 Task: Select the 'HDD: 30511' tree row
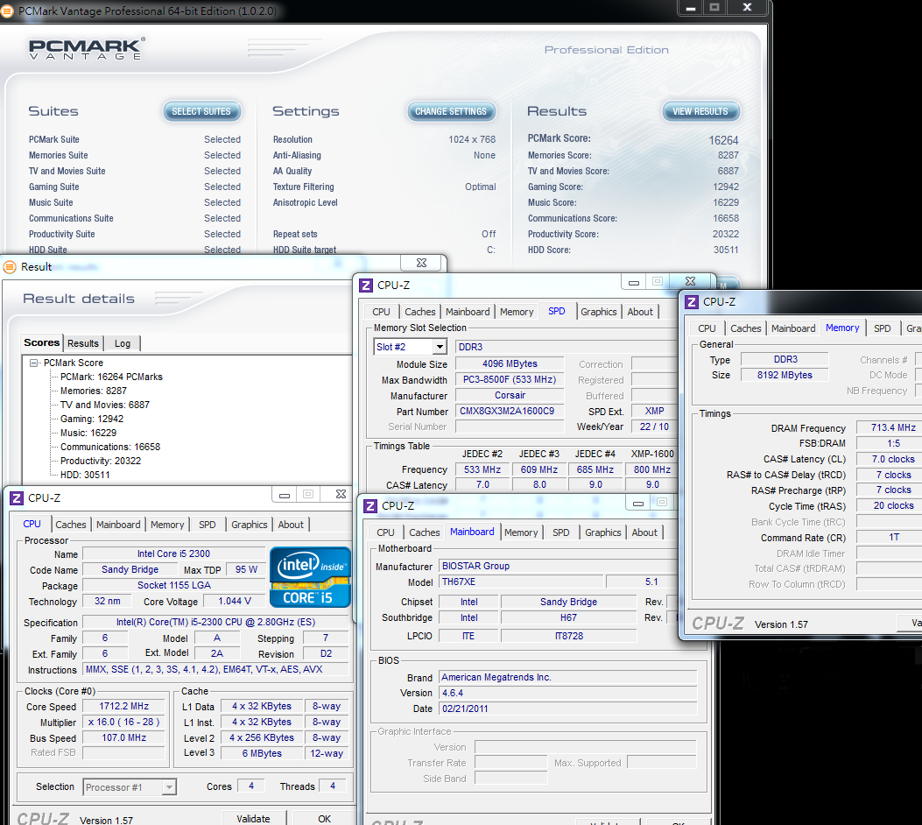(x=85, y=476)
